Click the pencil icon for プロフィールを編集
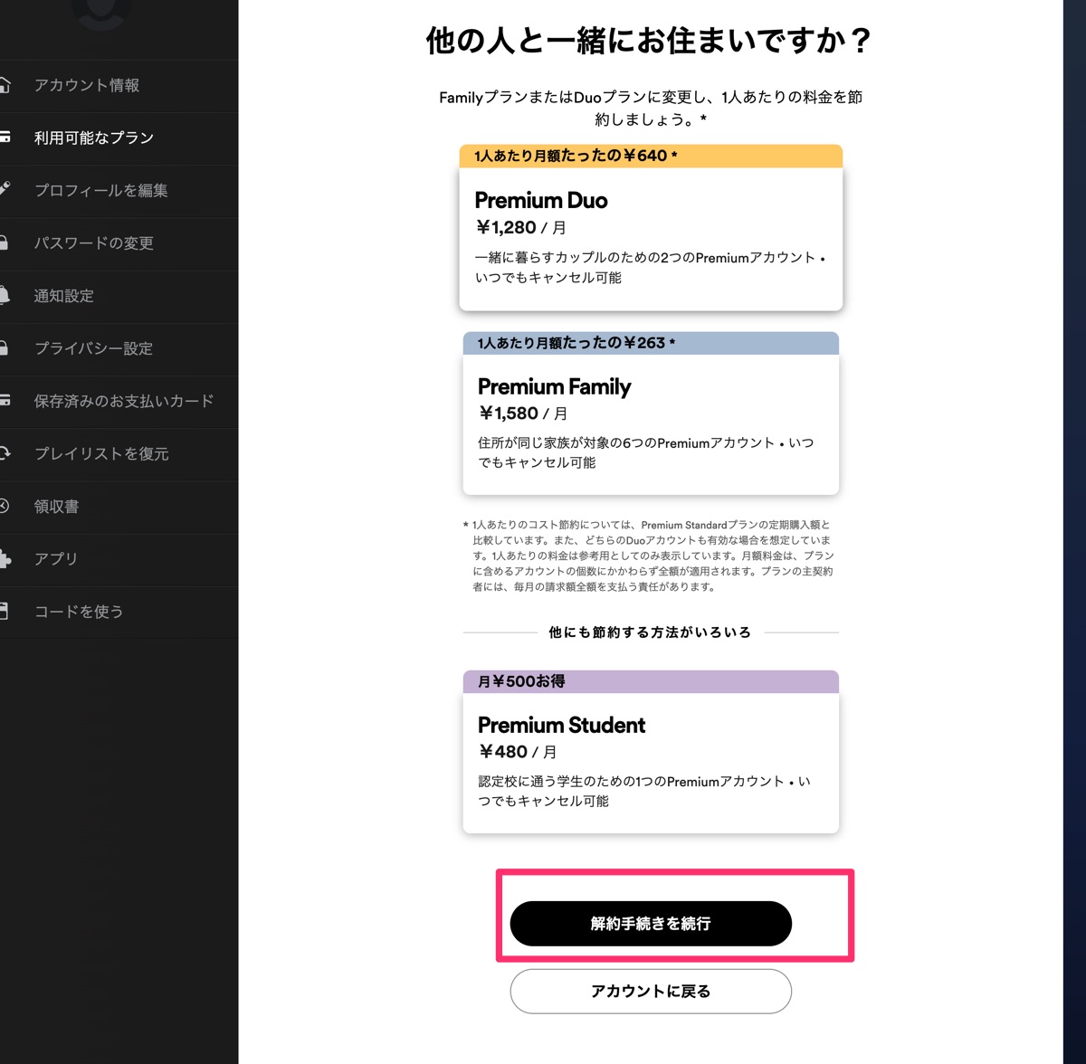 click(5, 190)
